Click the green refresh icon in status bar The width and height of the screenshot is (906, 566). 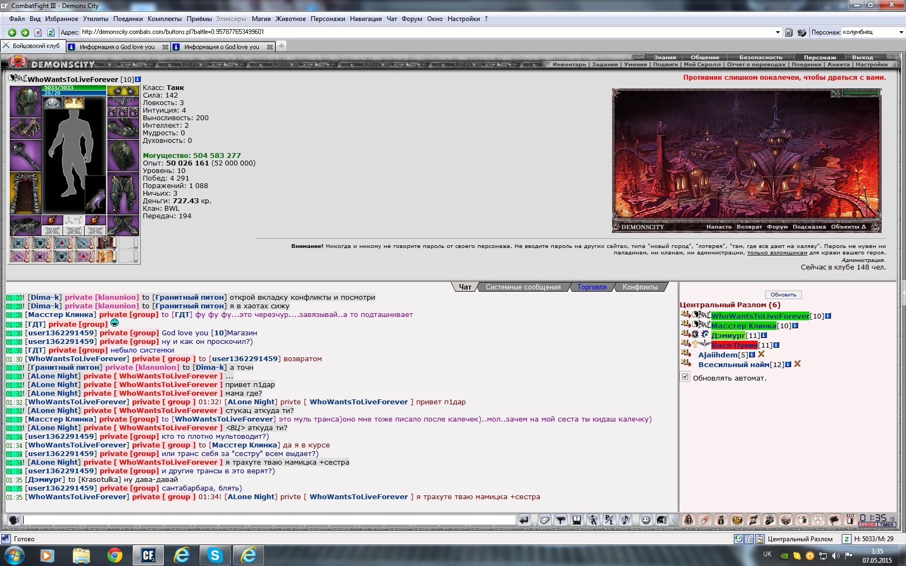point(847,539)
